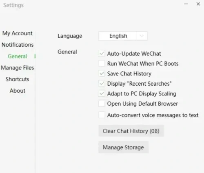The width and height of the screenshot is (204, 173).
Task: Close the Settings window
Action: (198, 4)
